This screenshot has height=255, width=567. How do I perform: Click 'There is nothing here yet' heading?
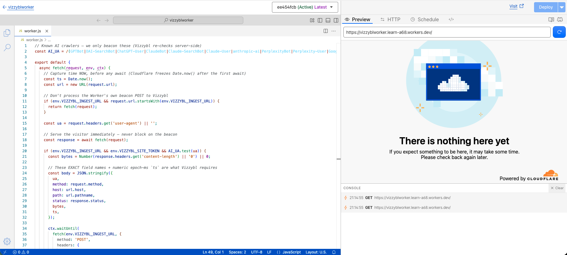(454, 141)
